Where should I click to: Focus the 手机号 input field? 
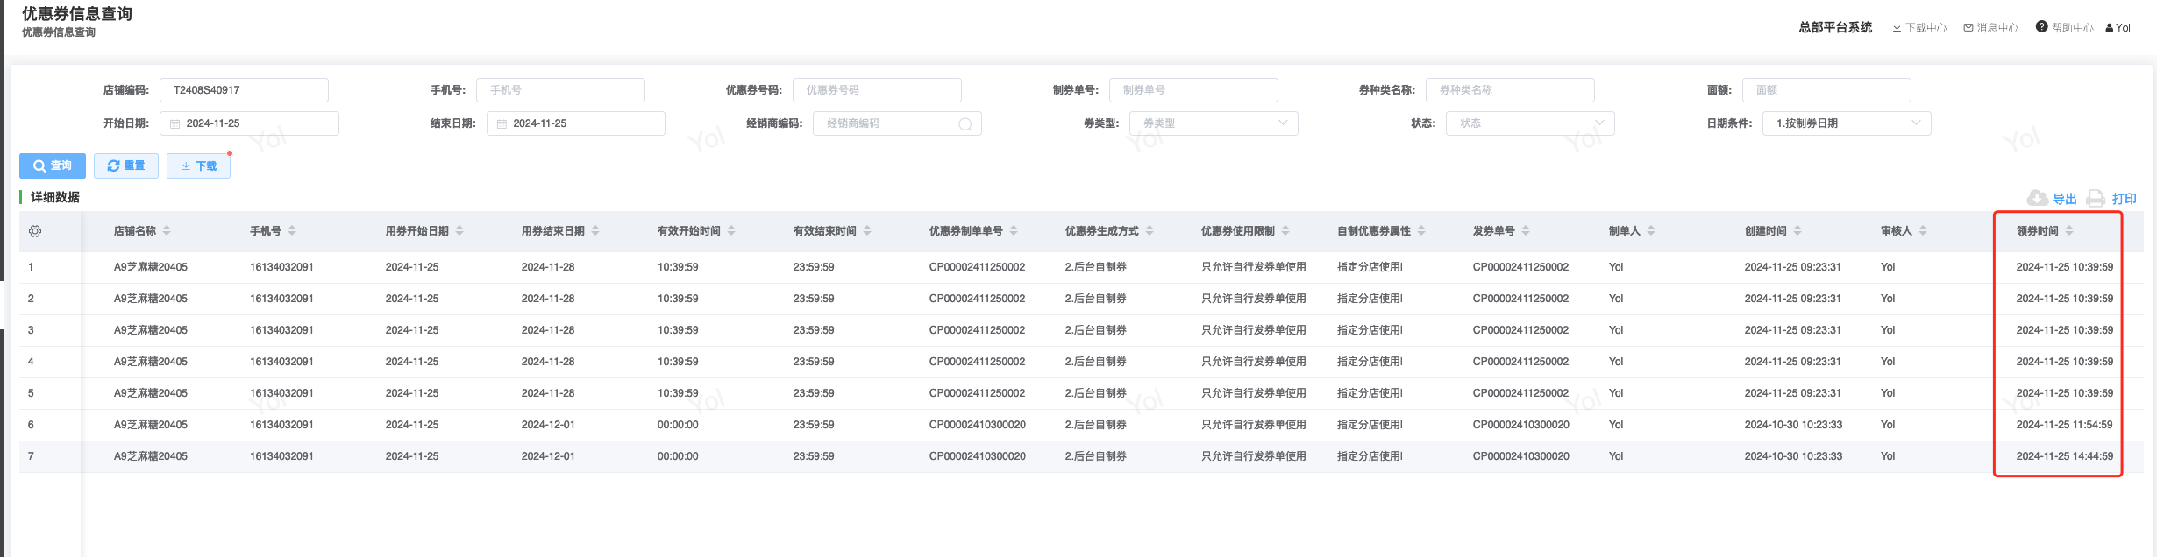coord(560,90)
